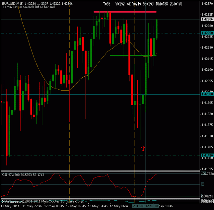Click the '12 May 02:45' time axis label
The image size is (214, 210).
(x=76, y=206)
